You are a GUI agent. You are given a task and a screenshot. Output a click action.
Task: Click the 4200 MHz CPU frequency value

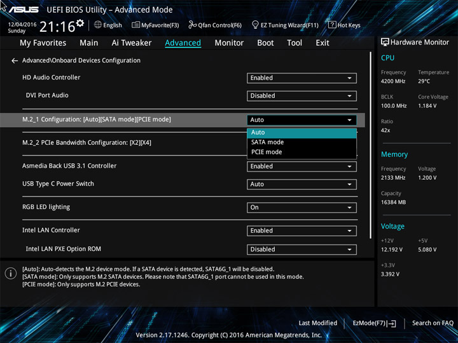[393, 81]
